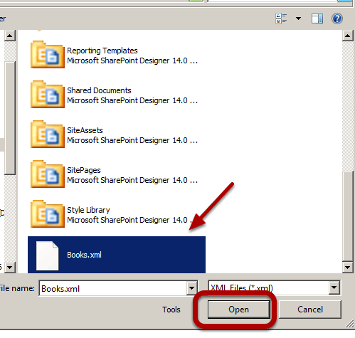The image size is (355, 338).
Task: Click the Reporting Templates folder icon
Action: 48,55
